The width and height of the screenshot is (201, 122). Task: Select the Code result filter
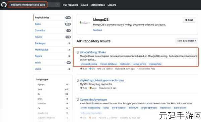click(x=53, y=24)
